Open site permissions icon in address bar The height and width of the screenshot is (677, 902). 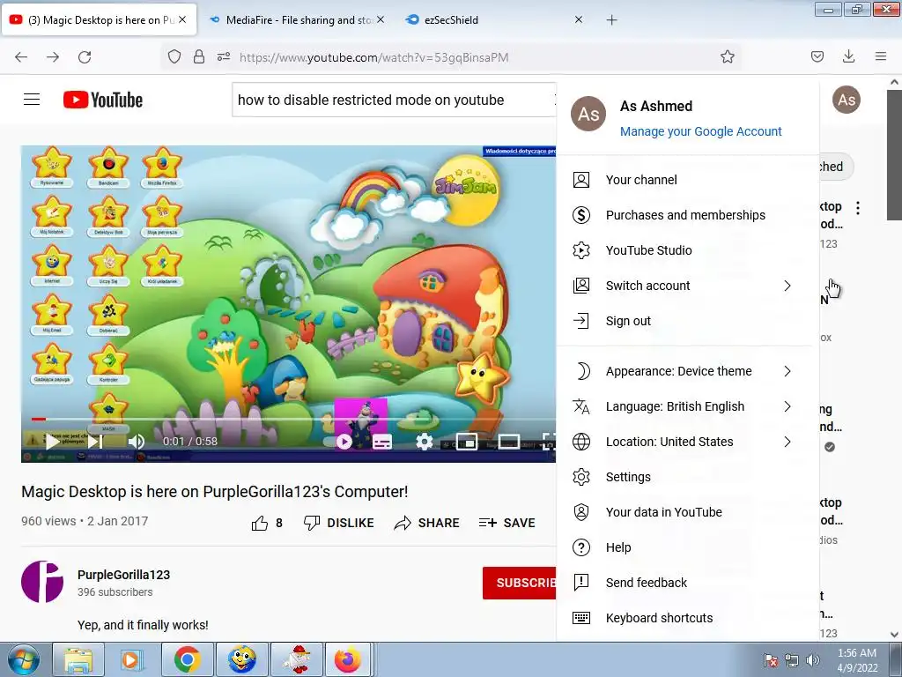coord(224,57)
